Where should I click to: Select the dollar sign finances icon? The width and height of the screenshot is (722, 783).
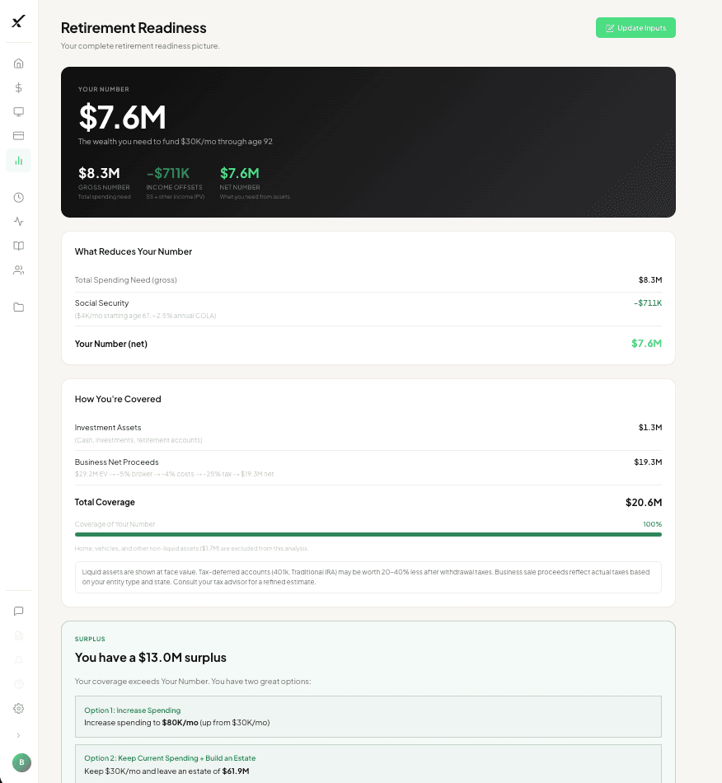click(18, 87)
